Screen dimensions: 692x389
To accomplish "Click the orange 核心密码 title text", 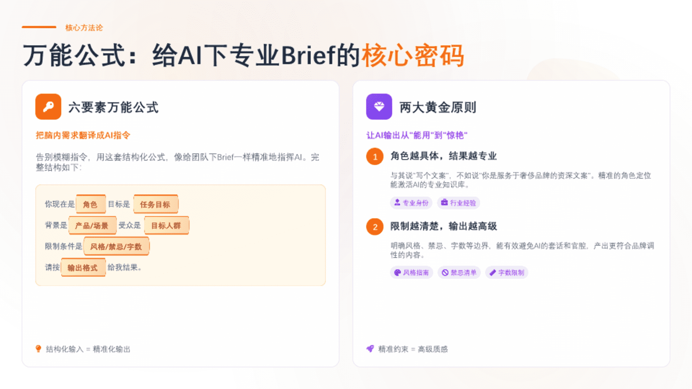I will (413, 56).
